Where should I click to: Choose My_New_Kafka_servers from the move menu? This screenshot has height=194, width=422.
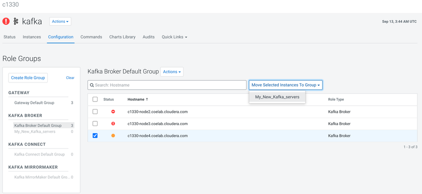tap(277, 97)
